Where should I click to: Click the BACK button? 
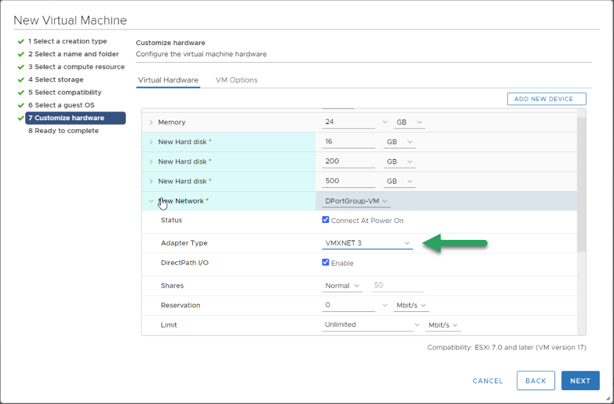[535, 380]
